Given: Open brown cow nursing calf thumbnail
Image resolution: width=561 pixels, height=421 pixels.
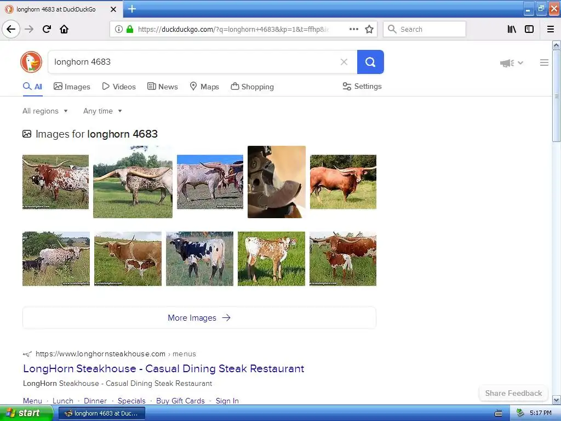Looking at the screenshot, I should (128, 259).
